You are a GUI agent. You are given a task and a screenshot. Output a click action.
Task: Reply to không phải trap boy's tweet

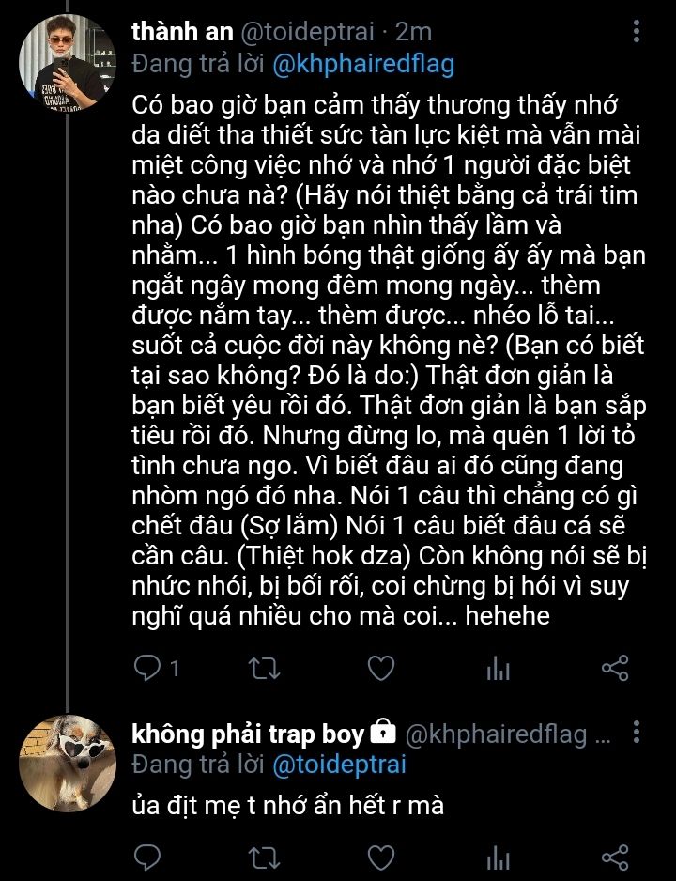(x=147, y=857)
